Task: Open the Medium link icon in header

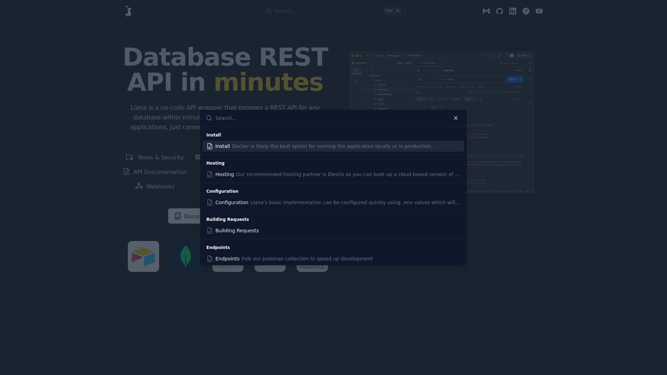Action: click(x=486, y=11)
